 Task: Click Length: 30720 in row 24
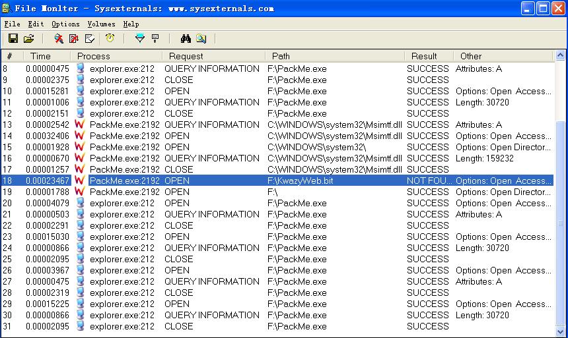click(x=483, y=248)
